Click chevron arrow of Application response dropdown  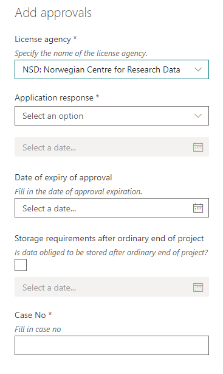(x=197, y=116)
